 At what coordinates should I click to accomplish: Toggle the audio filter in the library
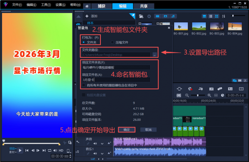[x=173, y=16]
